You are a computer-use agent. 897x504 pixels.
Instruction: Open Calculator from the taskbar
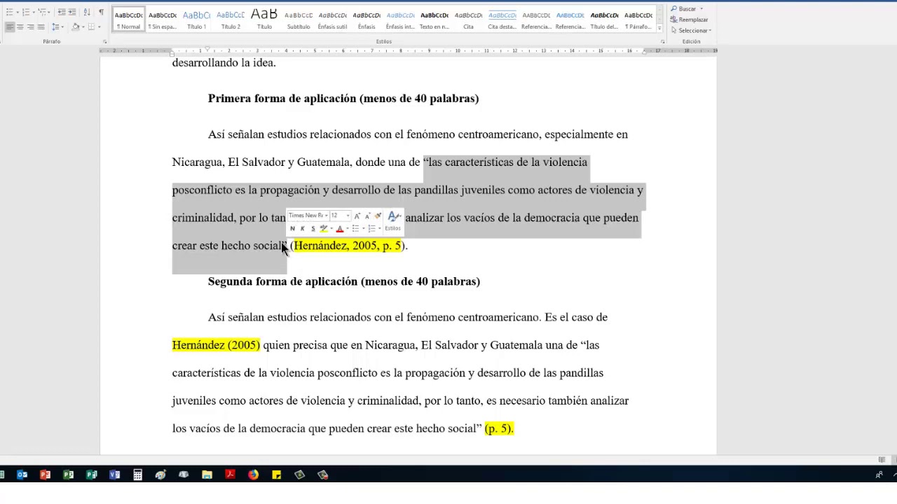[x=137, y=475]
